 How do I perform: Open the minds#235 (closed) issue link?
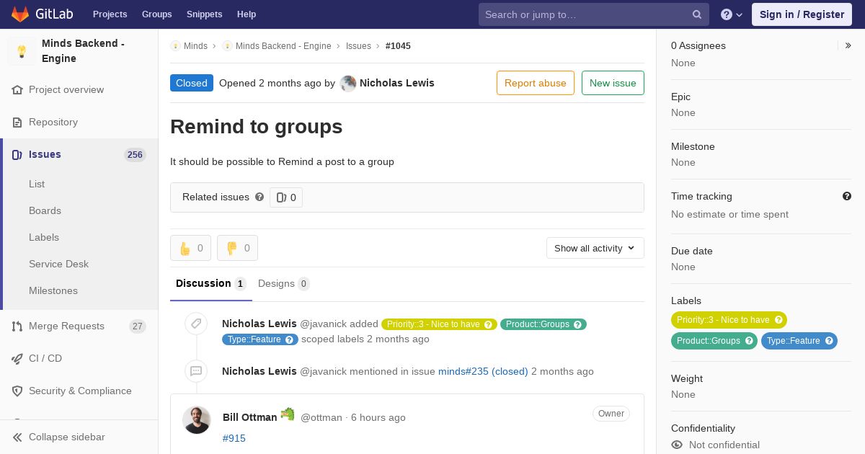point(483,372)
